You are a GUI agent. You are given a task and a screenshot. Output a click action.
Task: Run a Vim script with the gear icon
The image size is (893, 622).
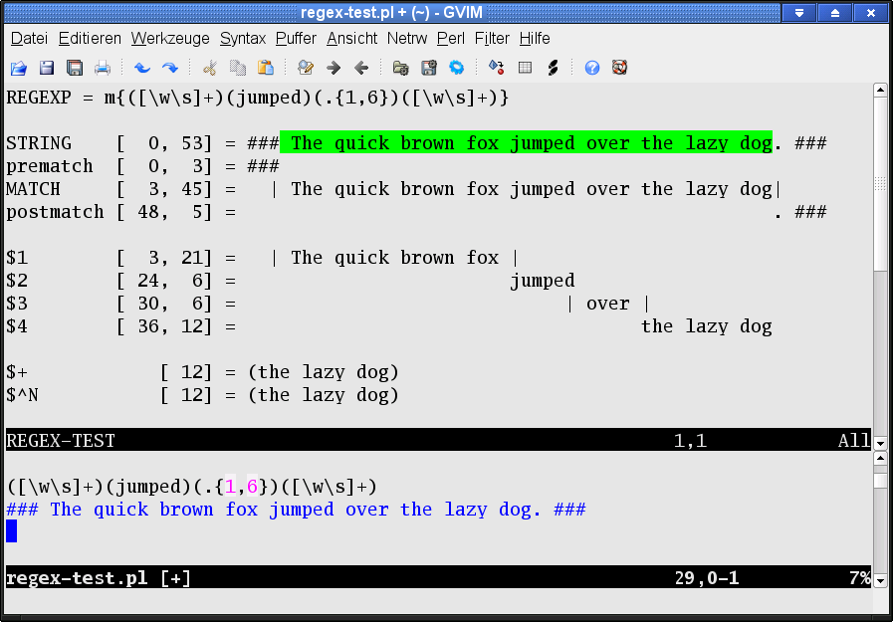pyautogui.click(x=457, y=68)
